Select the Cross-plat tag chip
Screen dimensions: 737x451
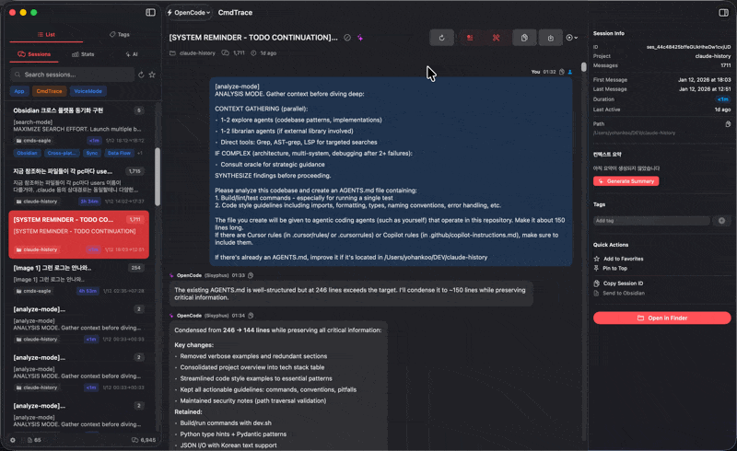pos(63,153)
